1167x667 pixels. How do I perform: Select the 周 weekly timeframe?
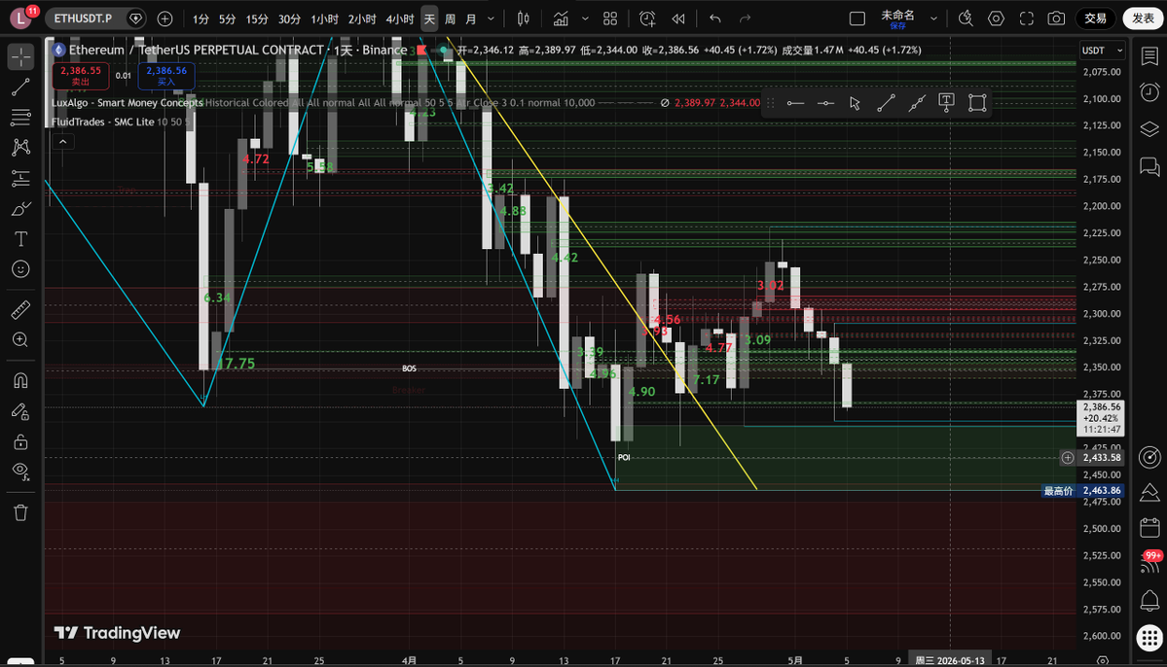click(451, 18)
